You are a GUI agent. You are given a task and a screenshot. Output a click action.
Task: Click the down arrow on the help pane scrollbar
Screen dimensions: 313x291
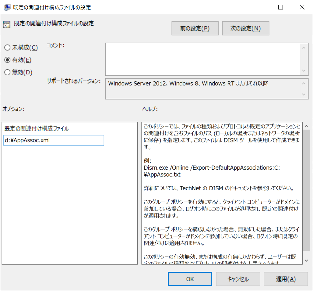click(x=306, y=261)
